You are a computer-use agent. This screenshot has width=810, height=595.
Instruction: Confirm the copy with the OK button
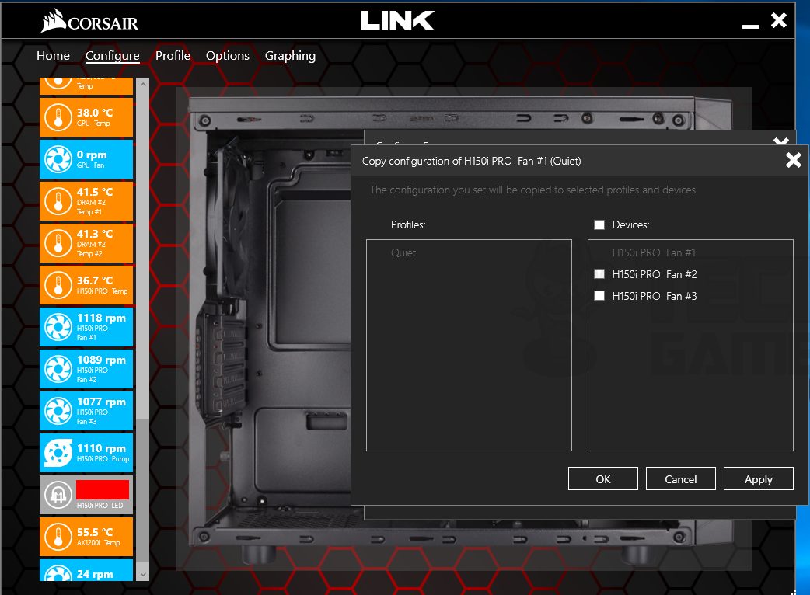(x=603, y=479)
